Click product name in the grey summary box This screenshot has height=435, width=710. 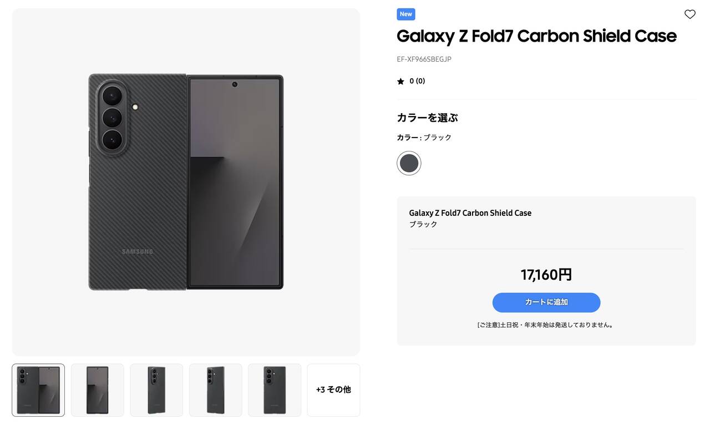[x=470, y=213]
